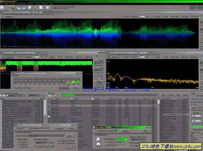This screenshot has height=151, width=203.
Task: Click the magnifier icon above stream list
Action: [49, 96]
